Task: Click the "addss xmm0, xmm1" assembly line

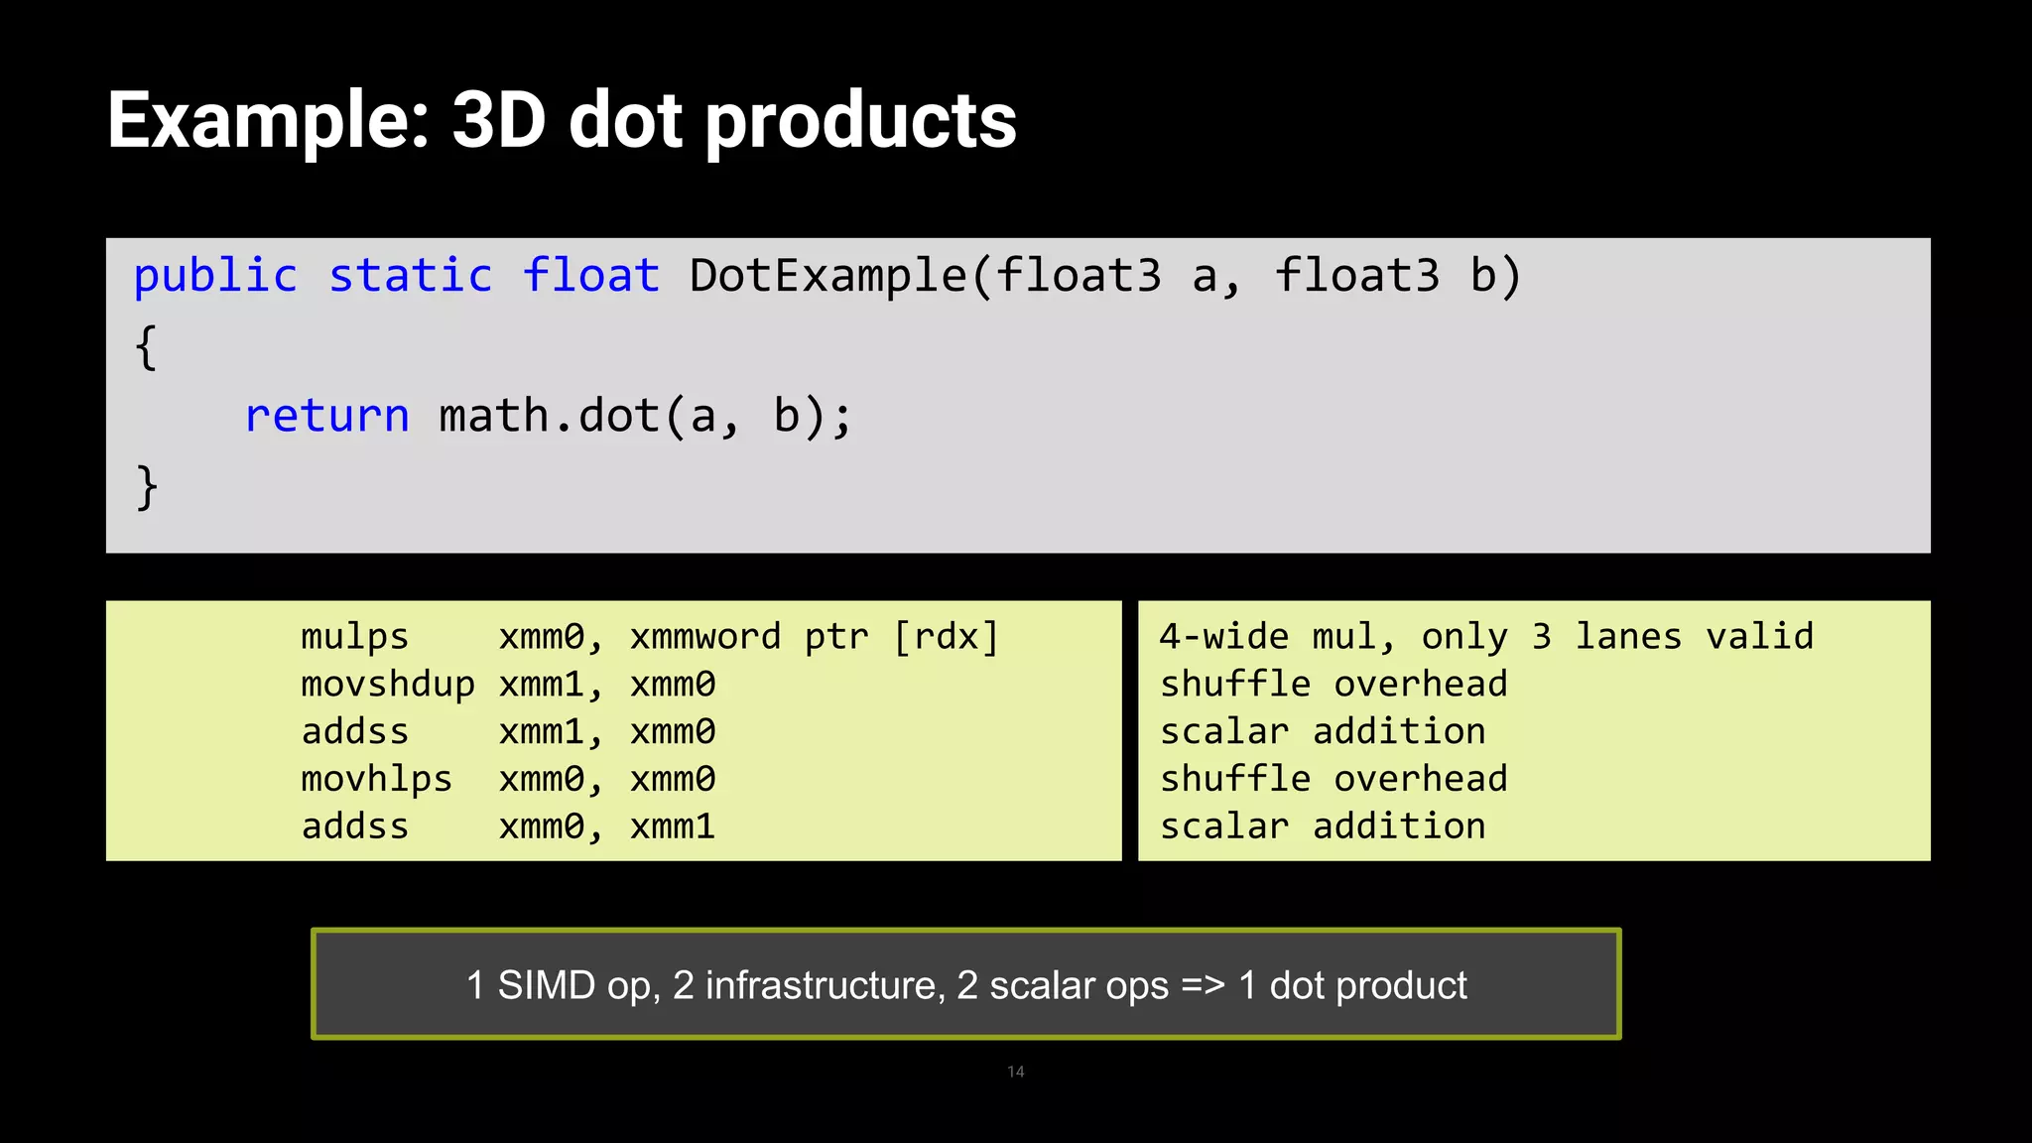Action: click(x=508, y=826)
